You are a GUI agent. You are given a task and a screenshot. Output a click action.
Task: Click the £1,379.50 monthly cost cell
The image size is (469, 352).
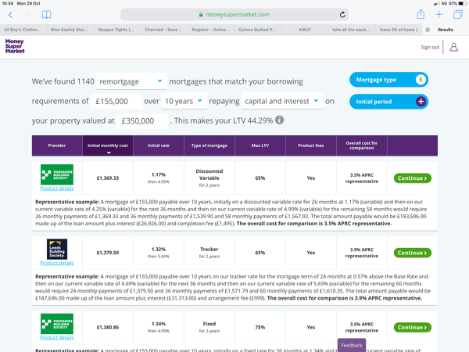point(108,253)
